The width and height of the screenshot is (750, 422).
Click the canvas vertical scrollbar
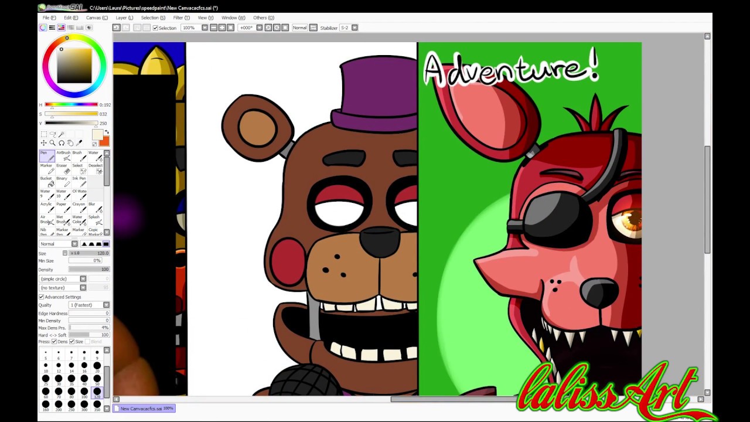point(707,199)
